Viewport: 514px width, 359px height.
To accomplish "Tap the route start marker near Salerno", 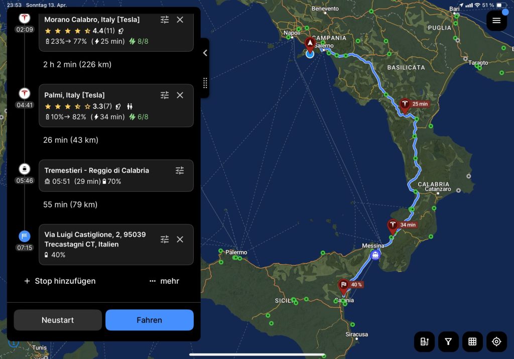I will pyautogui.click(x=310, y=45).
